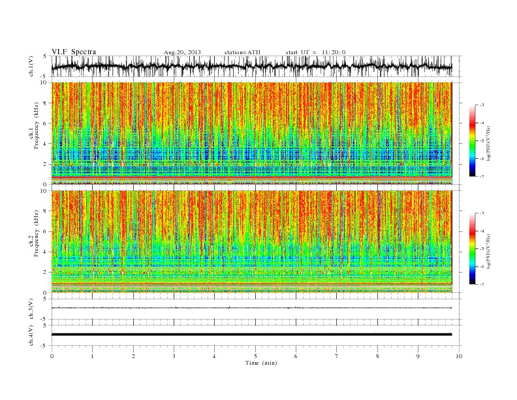Click the "8" kHz tick of ch.1 spectrogram
517x400 pixels.
(46, 103)
